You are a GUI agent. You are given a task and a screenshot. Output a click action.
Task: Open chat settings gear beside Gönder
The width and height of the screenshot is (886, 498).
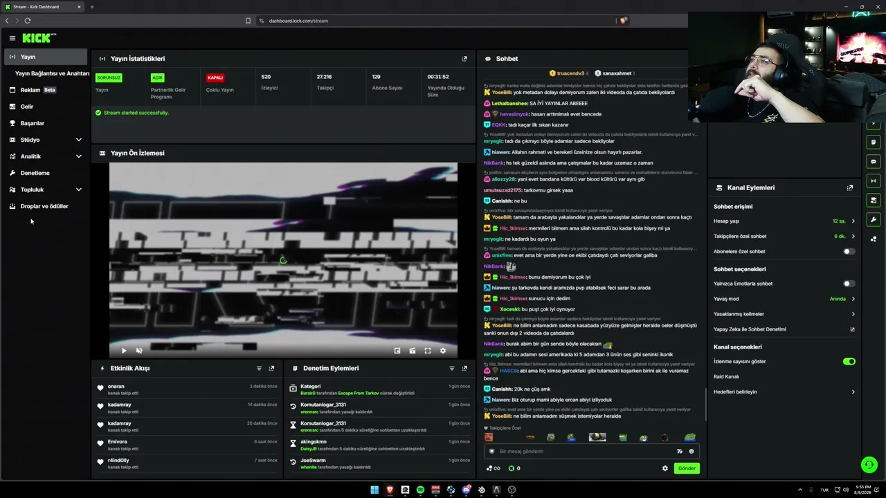(x=665, y=468)
